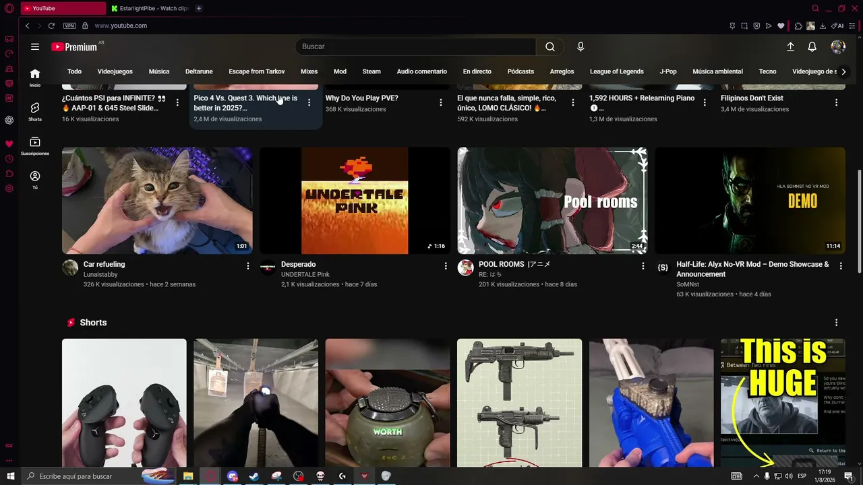
Task: Go to Inicio in the sidebar
Action: click(35, 77)
